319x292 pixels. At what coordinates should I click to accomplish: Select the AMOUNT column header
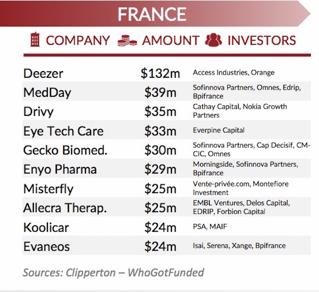170,40
